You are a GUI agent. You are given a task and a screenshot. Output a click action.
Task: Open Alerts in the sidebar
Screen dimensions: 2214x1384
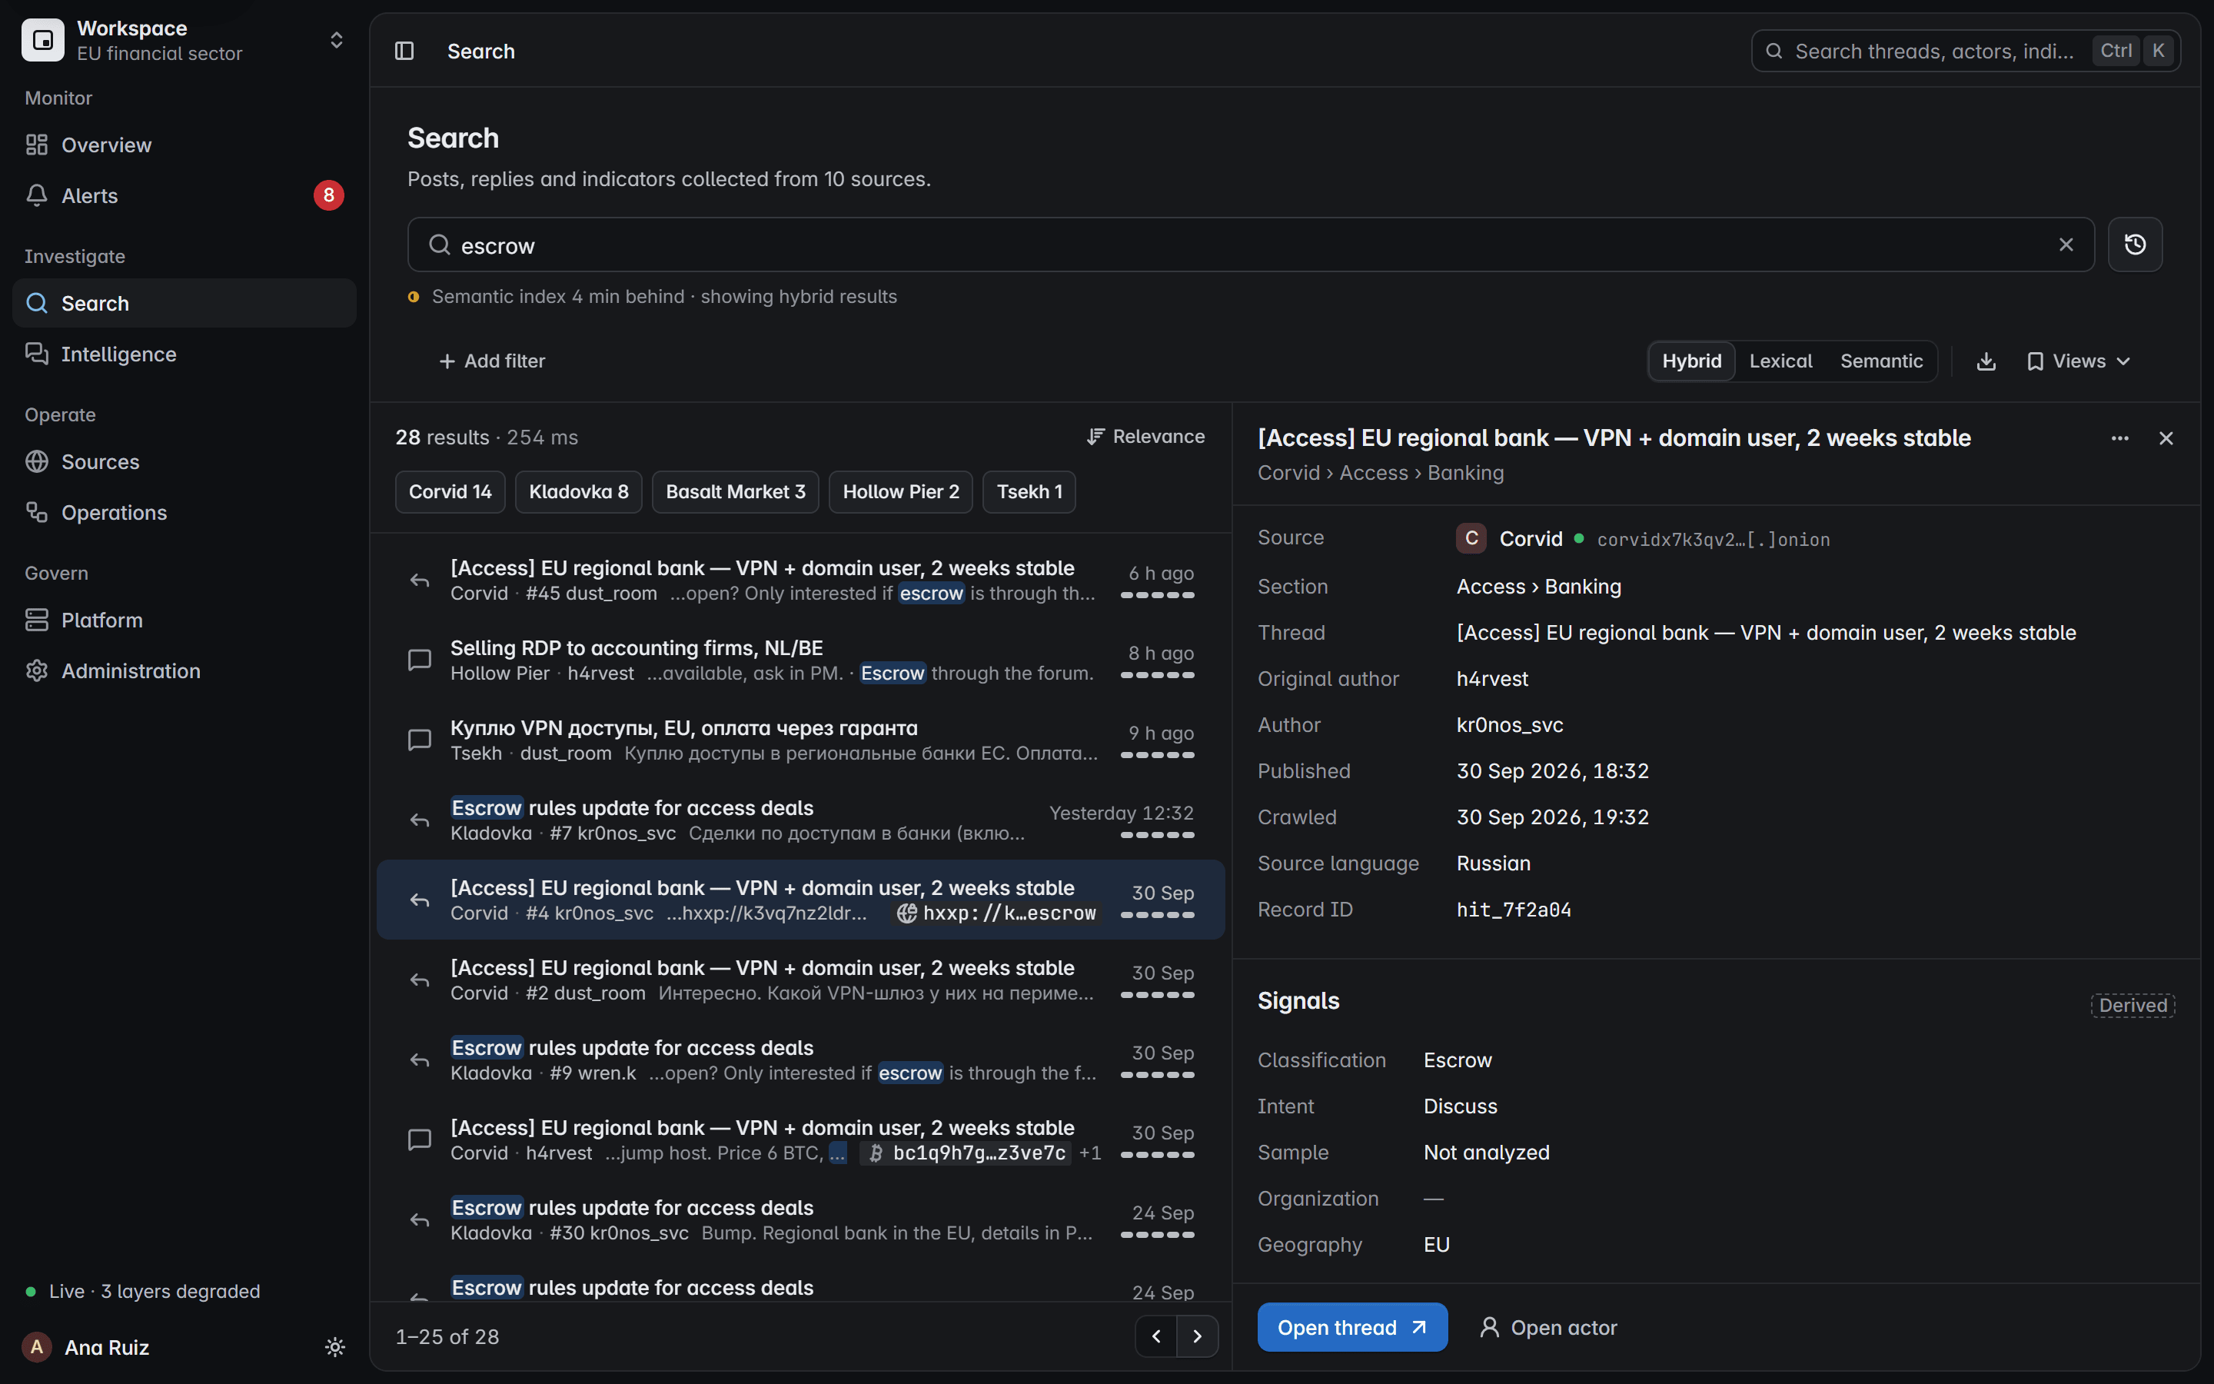184,196
